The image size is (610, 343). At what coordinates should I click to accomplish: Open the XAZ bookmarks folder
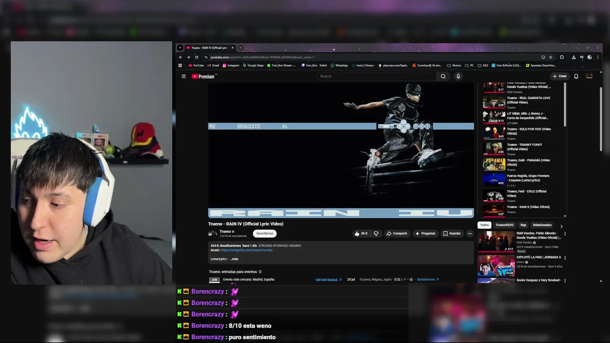click(x=483, y=65)
